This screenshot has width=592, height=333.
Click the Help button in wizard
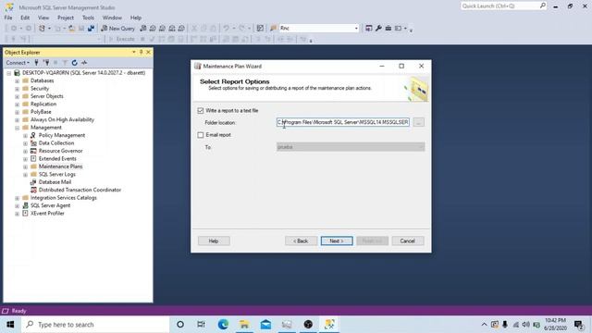coord(214,240)
